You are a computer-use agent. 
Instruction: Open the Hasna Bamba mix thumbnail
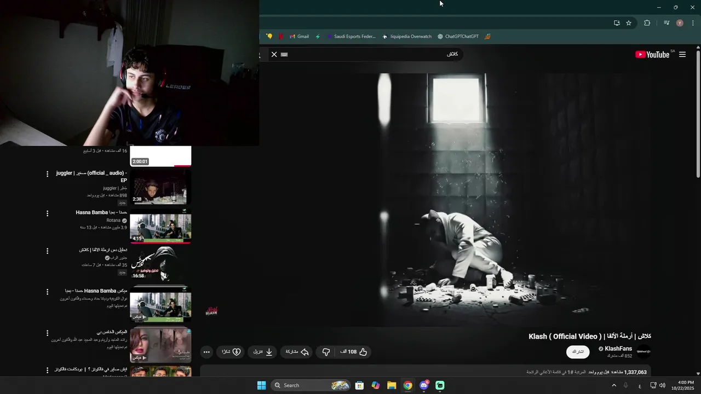coord(160,304)
